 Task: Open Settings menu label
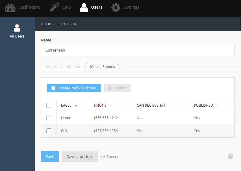point(131,7)
